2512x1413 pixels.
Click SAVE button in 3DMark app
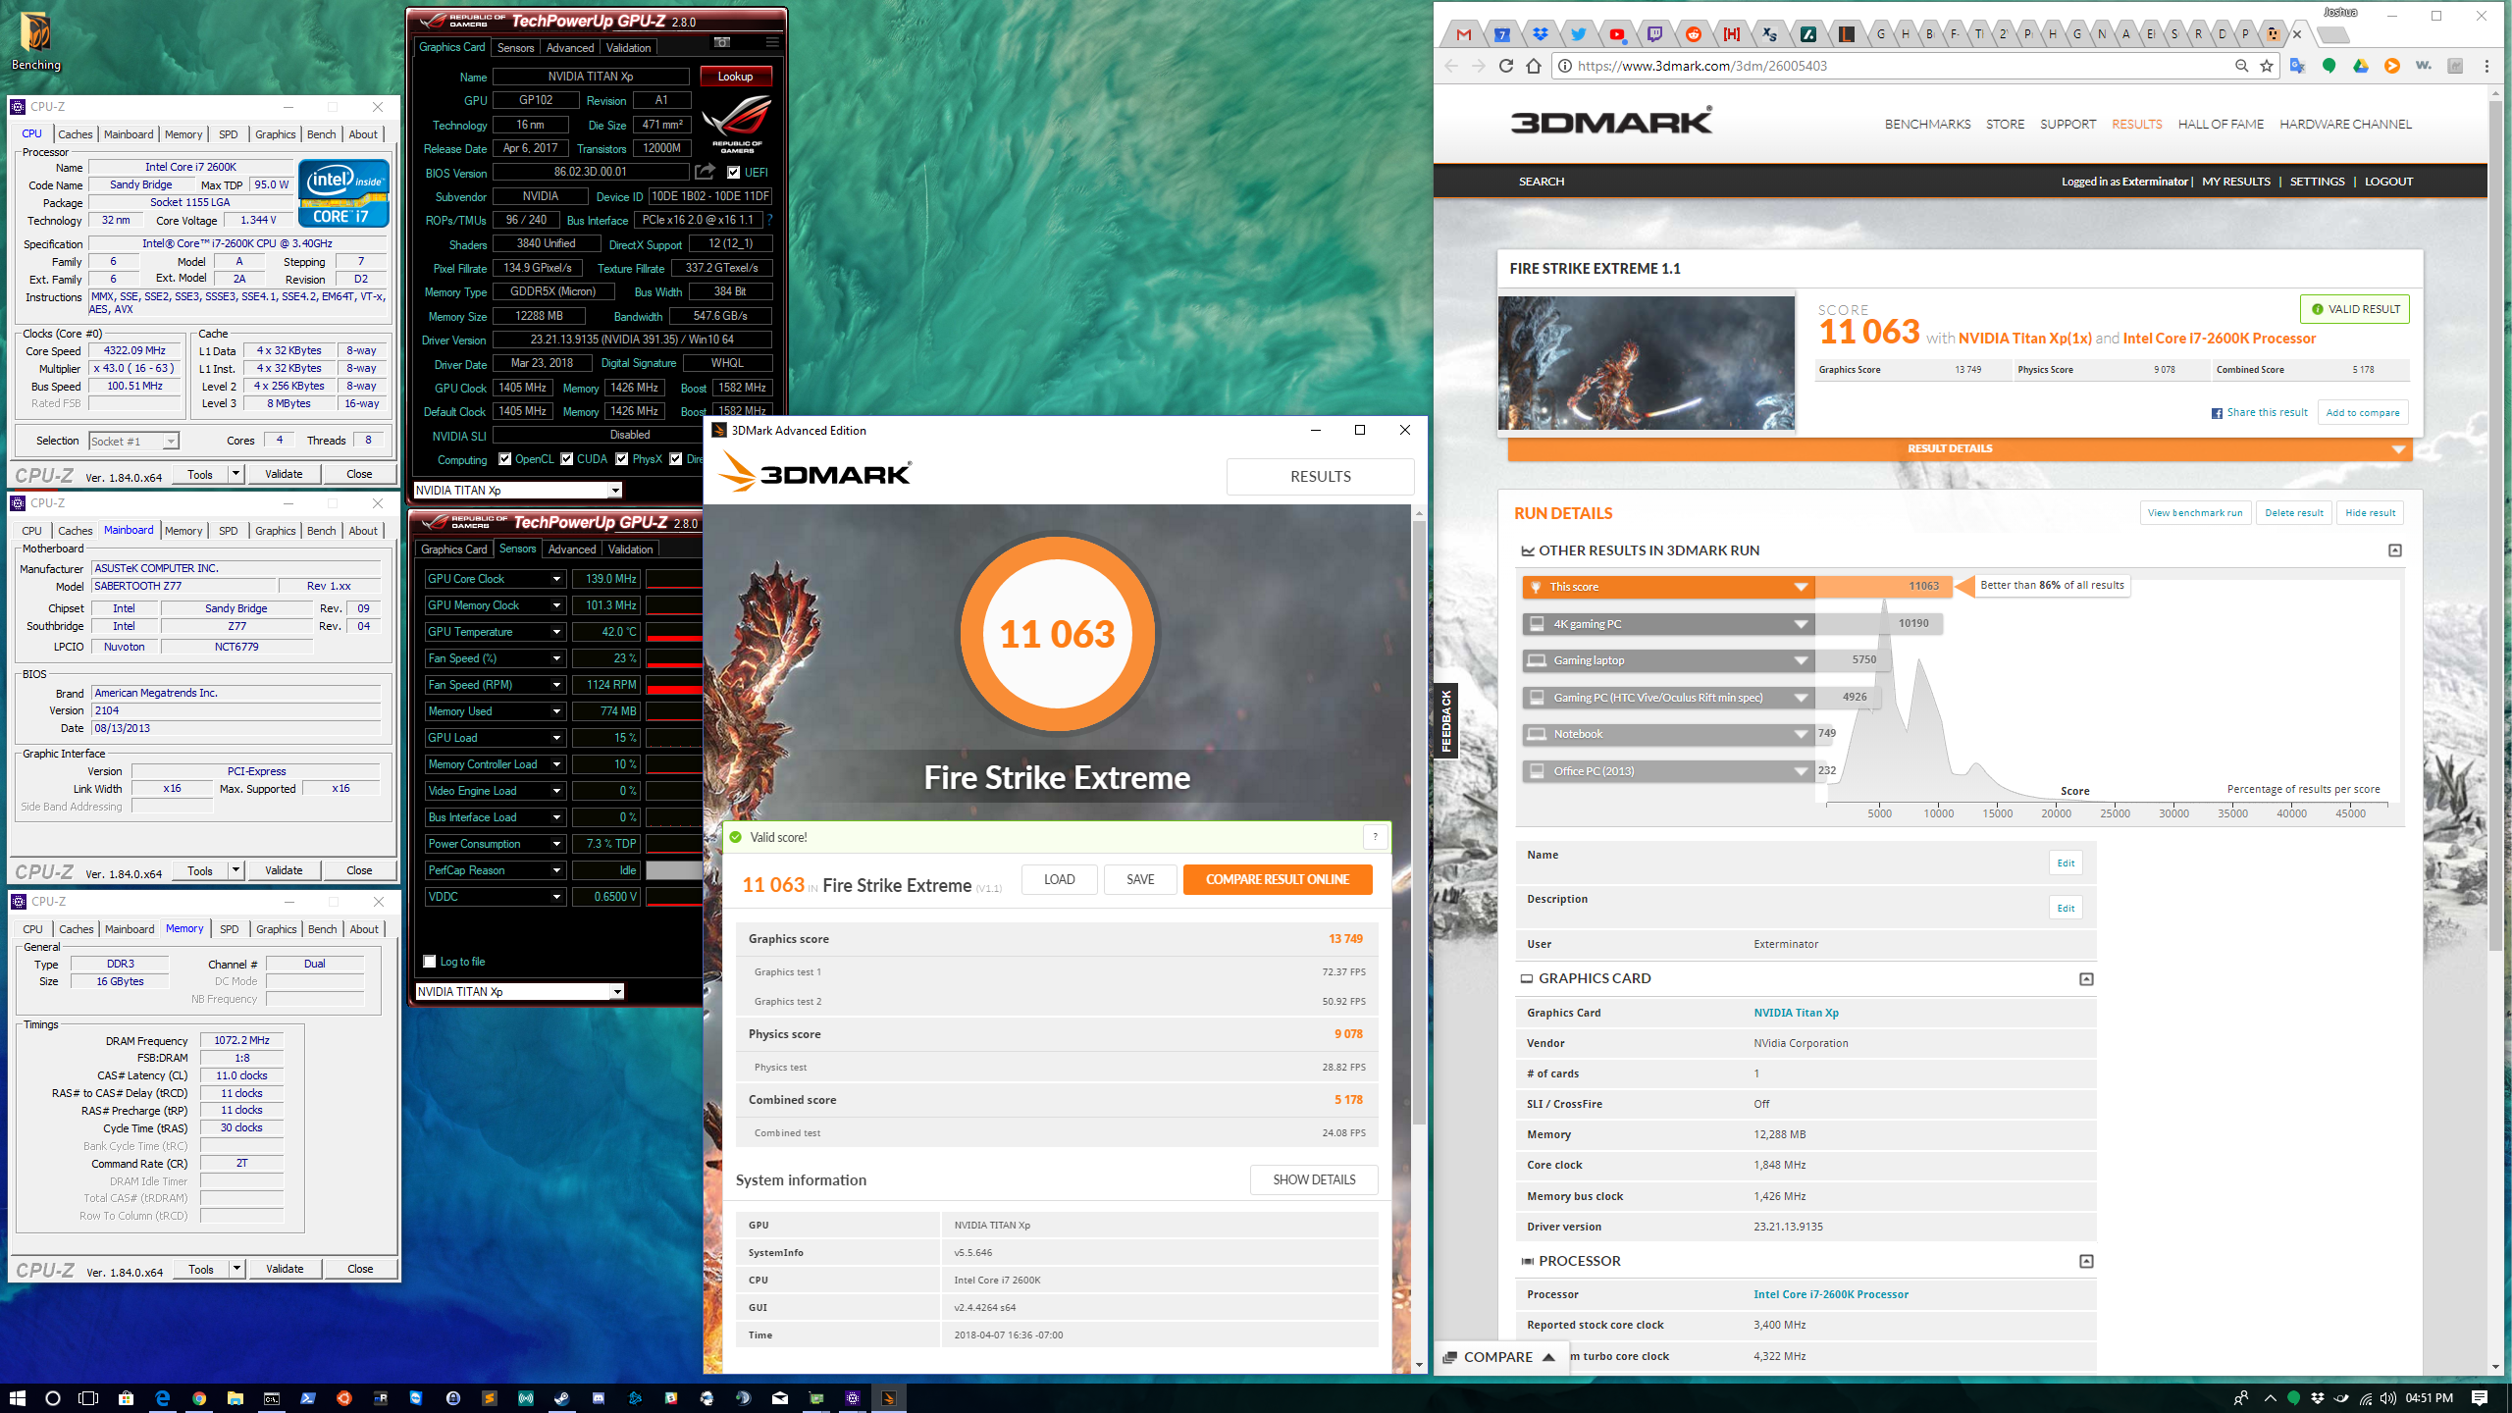tap(1139, 879)
